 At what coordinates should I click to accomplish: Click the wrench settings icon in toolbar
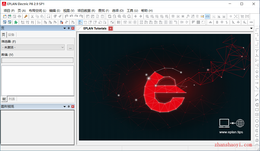click(26, 16)
